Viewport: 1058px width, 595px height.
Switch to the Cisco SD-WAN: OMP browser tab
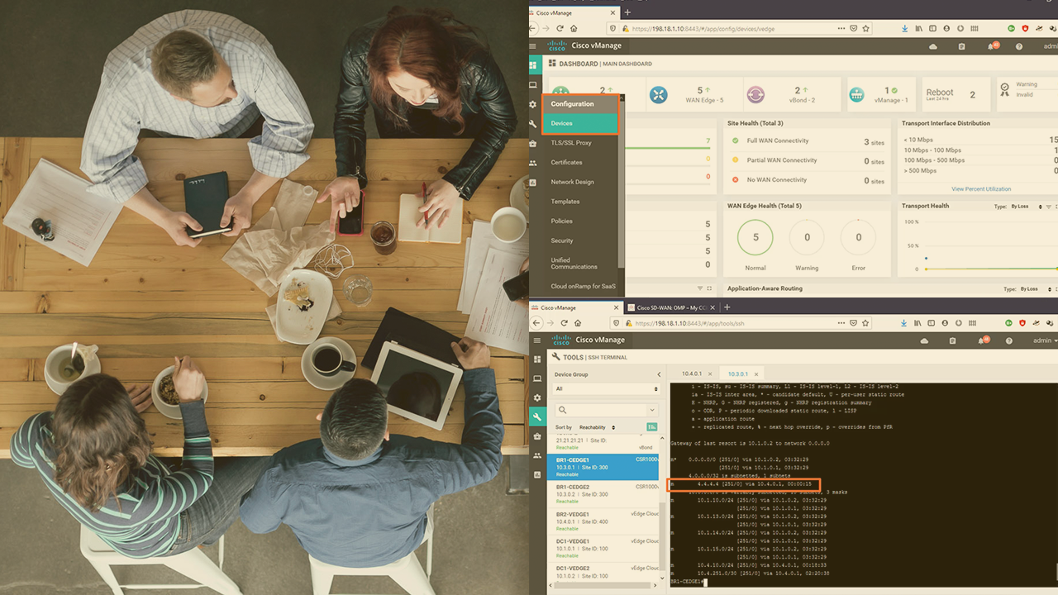pyautogui.click(x=671, y=307)
